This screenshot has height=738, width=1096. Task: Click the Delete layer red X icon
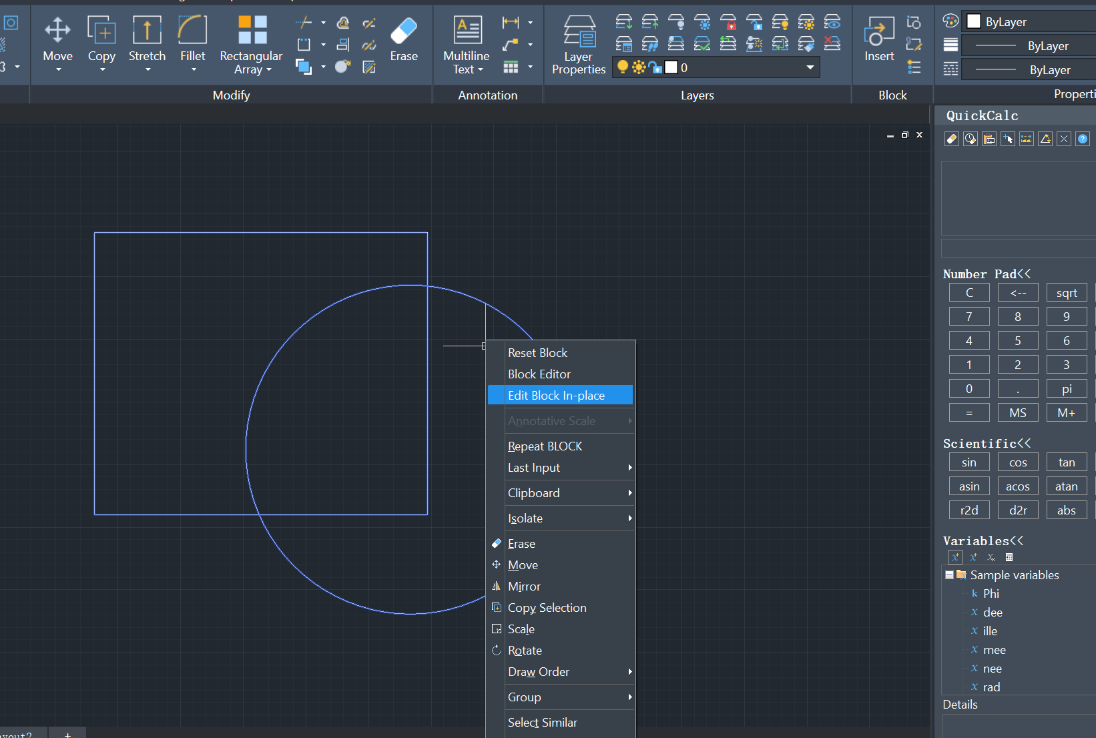(x=832, y=44)
